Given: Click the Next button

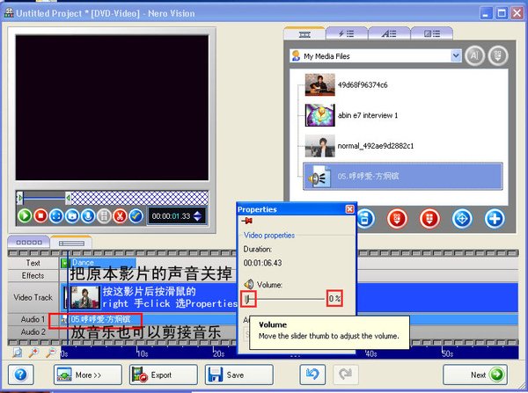Looking at the screenshot, I should pyautogui.click(x=475, y=375).
